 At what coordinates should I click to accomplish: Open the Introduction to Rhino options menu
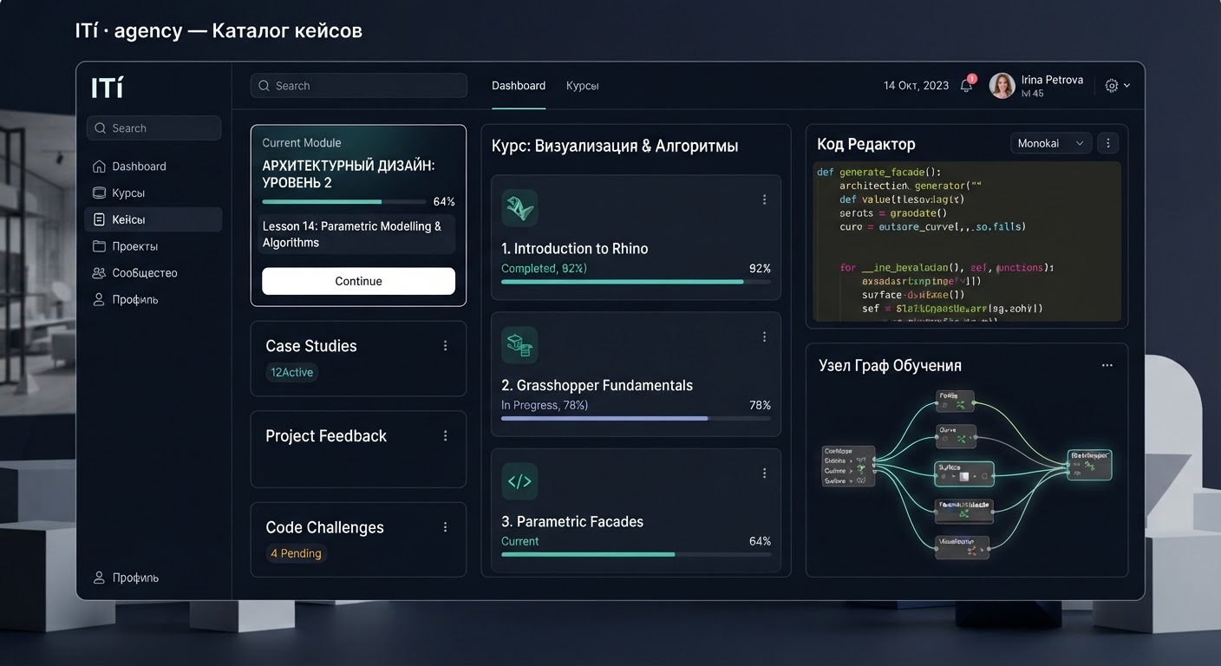click(x=764, y=199)
